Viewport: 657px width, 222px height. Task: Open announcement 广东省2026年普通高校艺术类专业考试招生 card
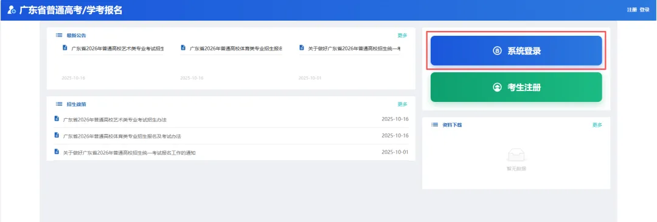point(118,49)
